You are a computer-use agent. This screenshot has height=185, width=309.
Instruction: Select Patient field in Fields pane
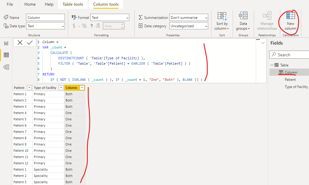(290, 80)
